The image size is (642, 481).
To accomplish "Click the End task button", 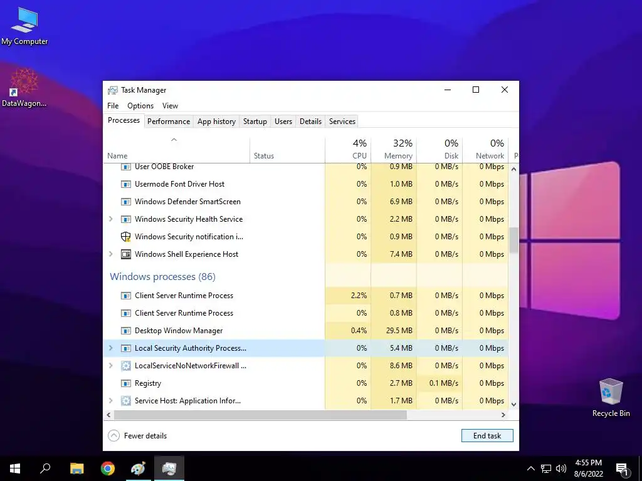I will 487,436.
